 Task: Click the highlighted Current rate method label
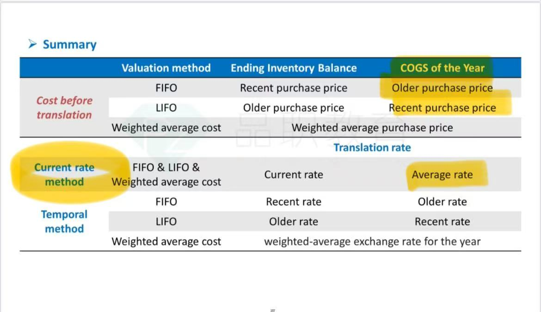tap(65, 174)
